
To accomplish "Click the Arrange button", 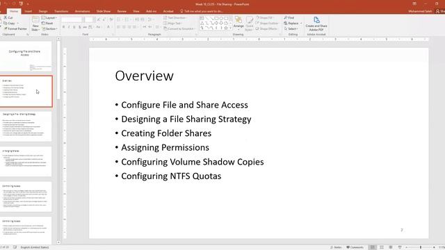I will point(238,23).
